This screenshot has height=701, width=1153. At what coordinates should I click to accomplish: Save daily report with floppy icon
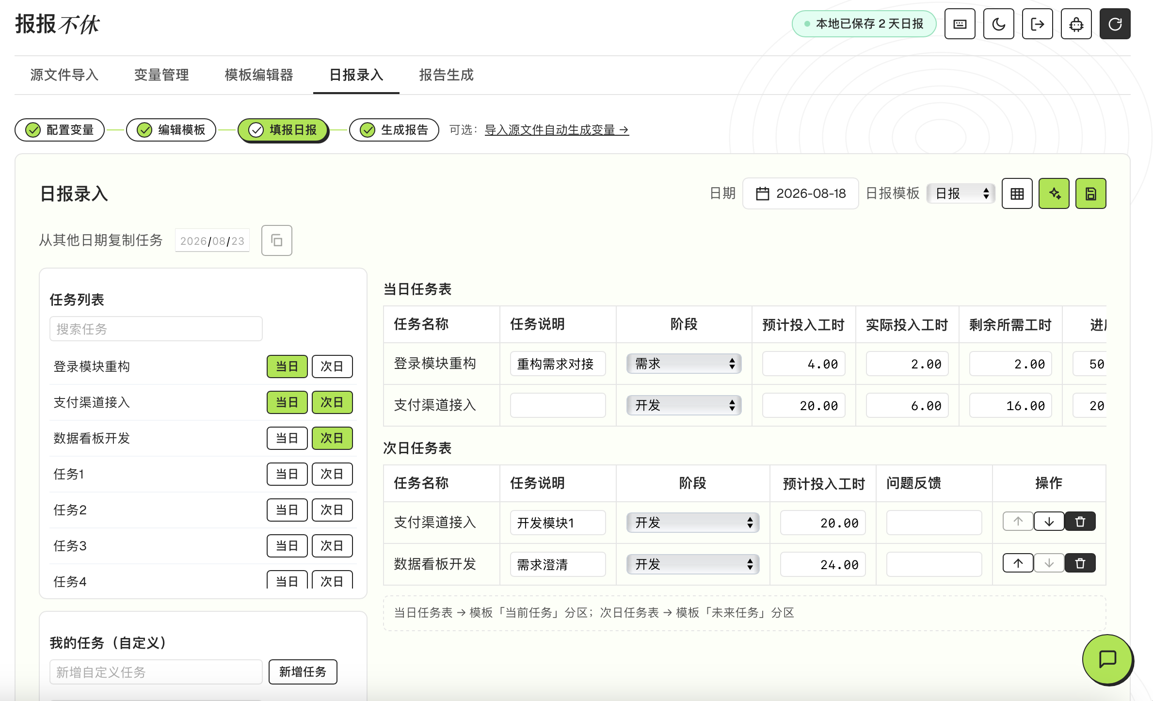(x=1090, y=193)
